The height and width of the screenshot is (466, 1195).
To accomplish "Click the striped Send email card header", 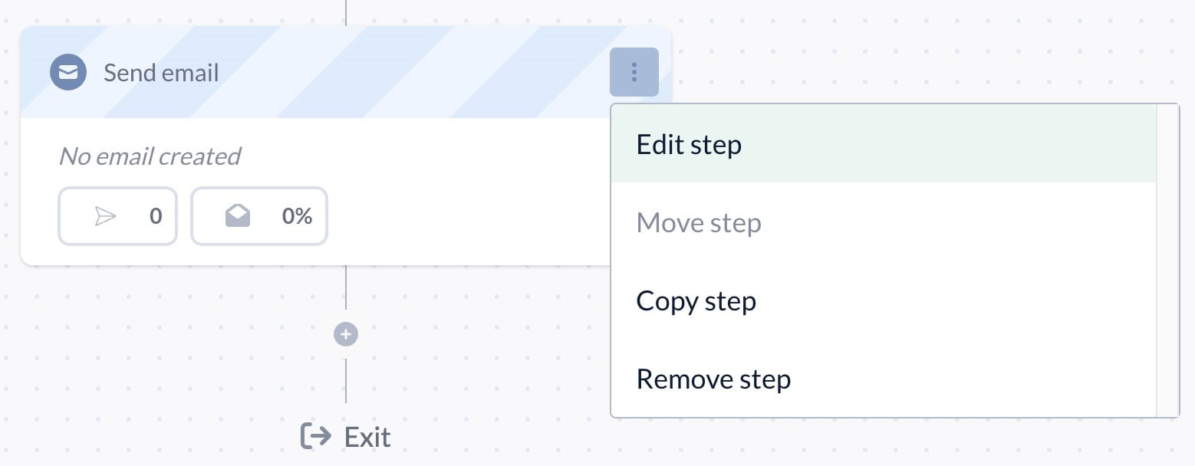I will pyautogui.click(x=384, y=73).
